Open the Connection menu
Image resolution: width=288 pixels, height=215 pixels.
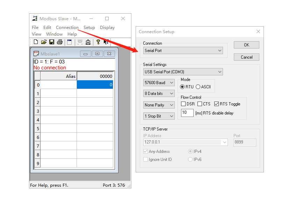pyautogui.click(x=67, y=28)
